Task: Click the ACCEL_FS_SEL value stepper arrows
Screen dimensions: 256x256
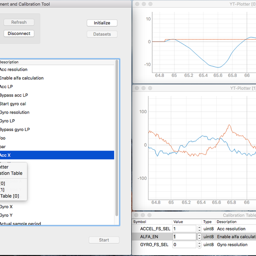Action: pyautogui.click(x=199, y=229)
